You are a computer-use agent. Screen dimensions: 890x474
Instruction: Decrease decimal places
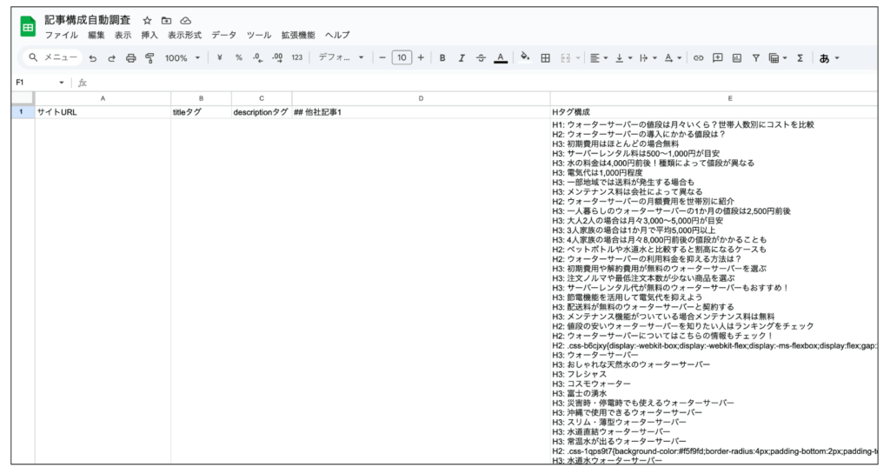[257, 58]
